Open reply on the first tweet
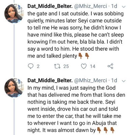The width and height of the screenshot is (130, 135). coord(30,66)
